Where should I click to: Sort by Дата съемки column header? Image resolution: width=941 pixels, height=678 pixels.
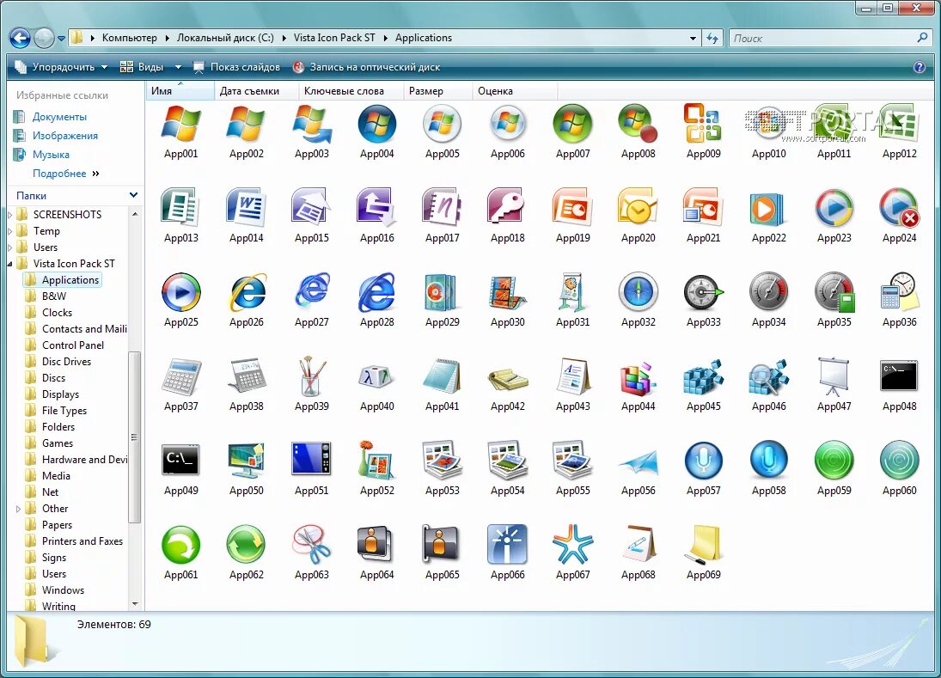pos(256,91)
